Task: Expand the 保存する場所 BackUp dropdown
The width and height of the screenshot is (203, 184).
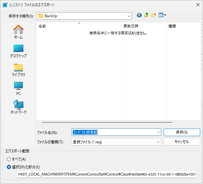Action: pyautogui.click(x=129, y=16)
